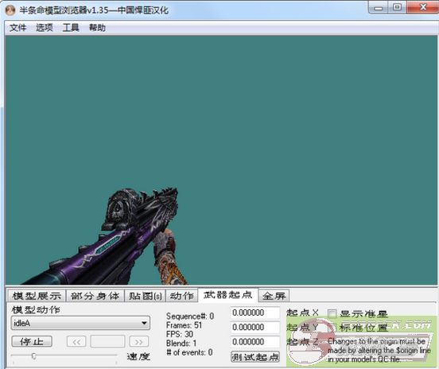Image resolution: width=439 pixels, height=369 pixels.
Task: Click the 起点 Y value field
Action: [254, 328]
